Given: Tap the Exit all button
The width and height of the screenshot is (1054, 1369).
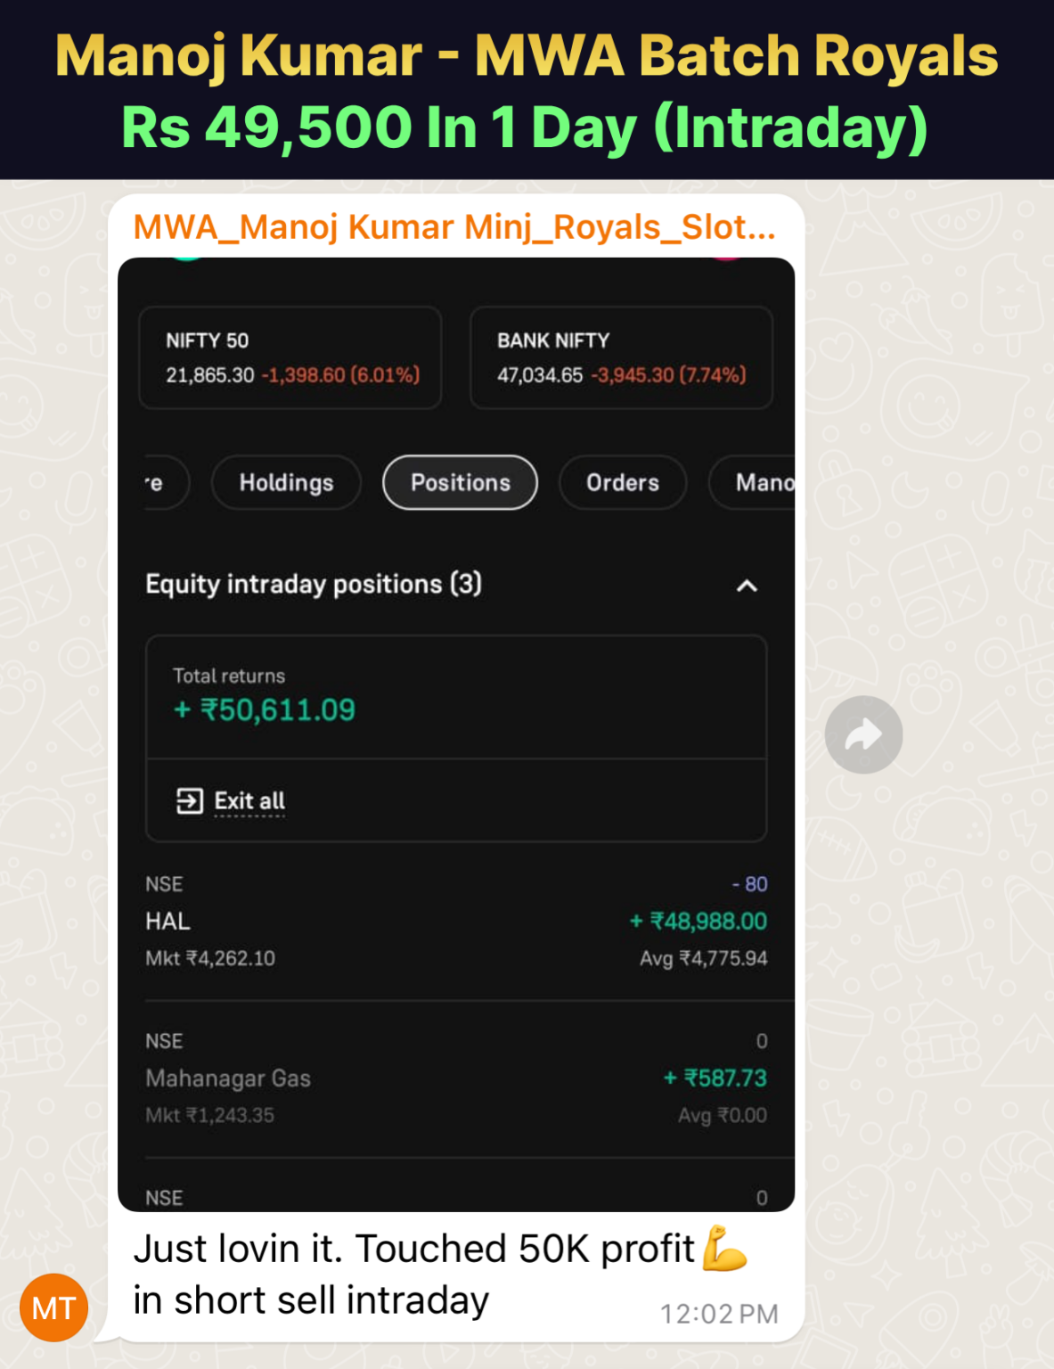Looking at the screenshot, I should point(249,800).
